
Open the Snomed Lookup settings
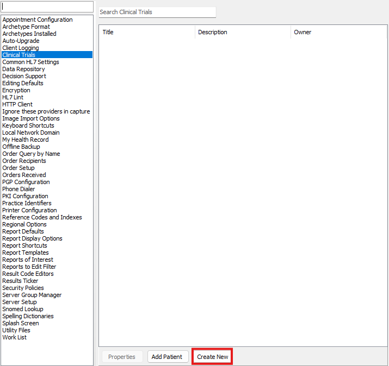click(x=22, y=309)
